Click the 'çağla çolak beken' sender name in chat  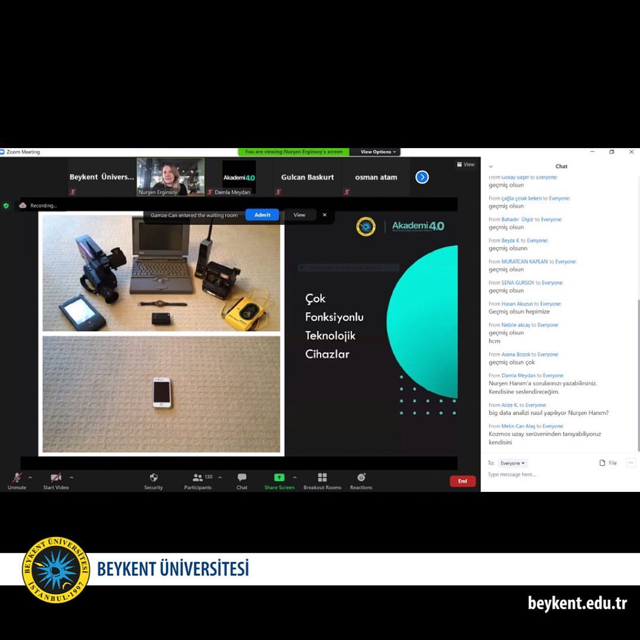coord(521,199)
